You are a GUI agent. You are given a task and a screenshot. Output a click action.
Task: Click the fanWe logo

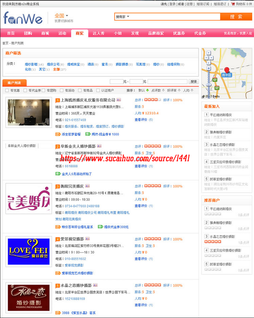pos(23,18)
